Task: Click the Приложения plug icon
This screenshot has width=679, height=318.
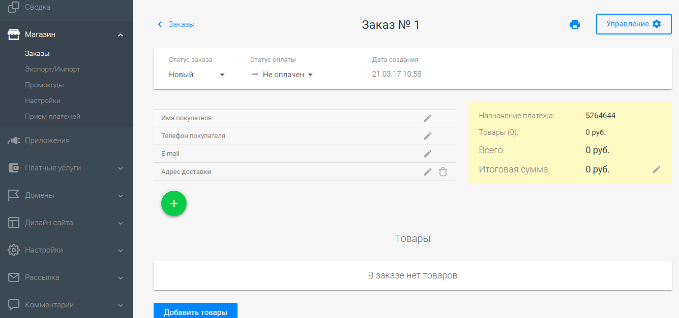Action: [x=14, y=140]
